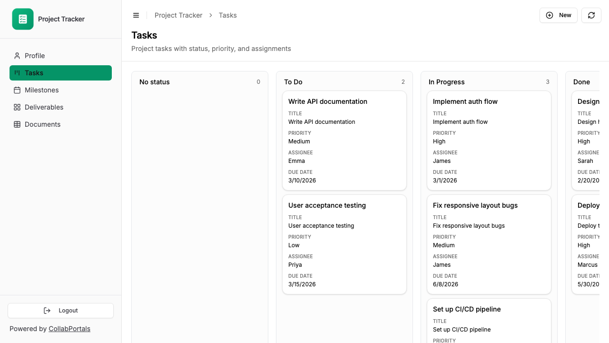
Task: Click the Logout arrow icon
Action: pyautogui.click(x=47, y=311)
